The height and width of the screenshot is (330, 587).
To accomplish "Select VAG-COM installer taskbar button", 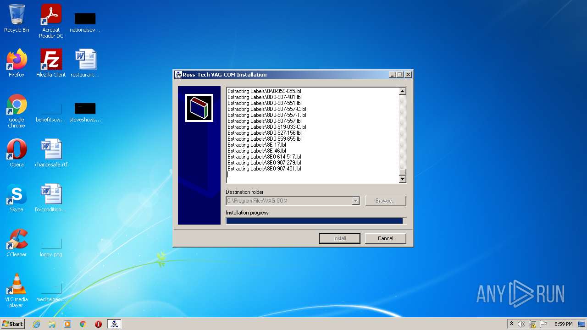I will coord(114,324).
